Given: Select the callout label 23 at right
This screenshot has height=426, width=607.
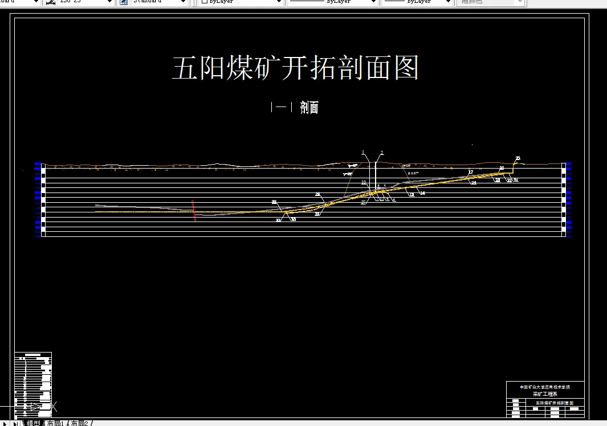Looking at the screenshot, I should click(x=518, y=158).
